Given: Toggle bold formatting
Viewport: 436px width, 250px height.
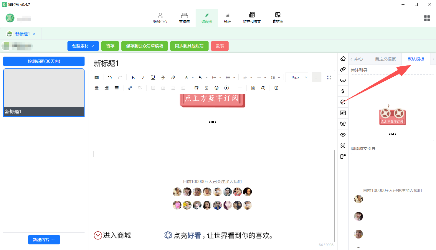Looking at the screenshot, I should coord(133,78).
